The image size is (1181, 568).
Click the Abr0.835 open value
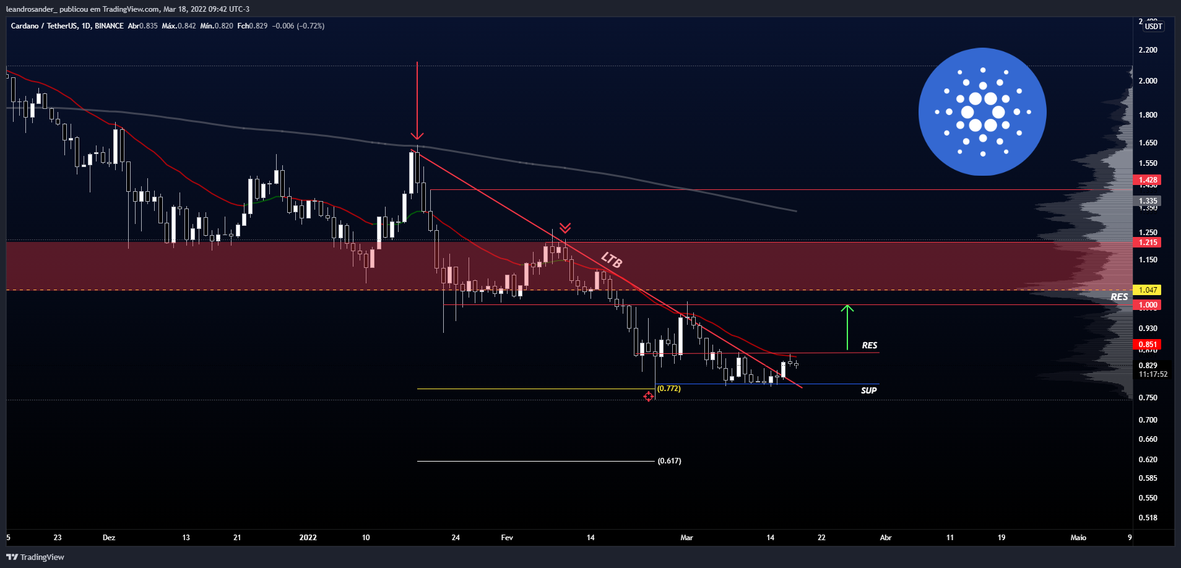coord(143,26)
